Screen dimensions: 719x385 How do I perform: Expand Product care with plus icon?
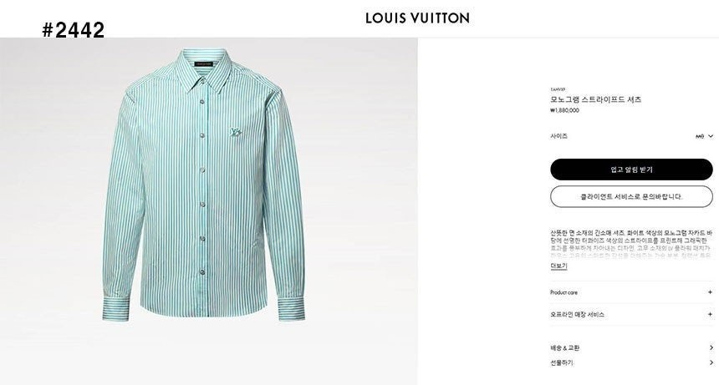tap(710, 292)
